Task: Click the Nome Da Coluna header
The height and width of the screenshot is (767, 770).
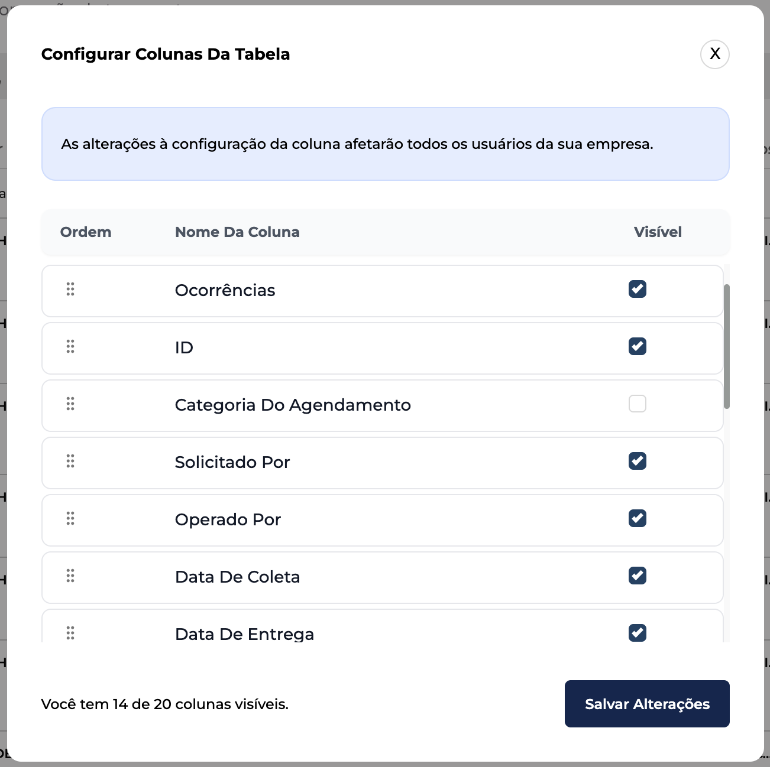Action: (237, 232)
